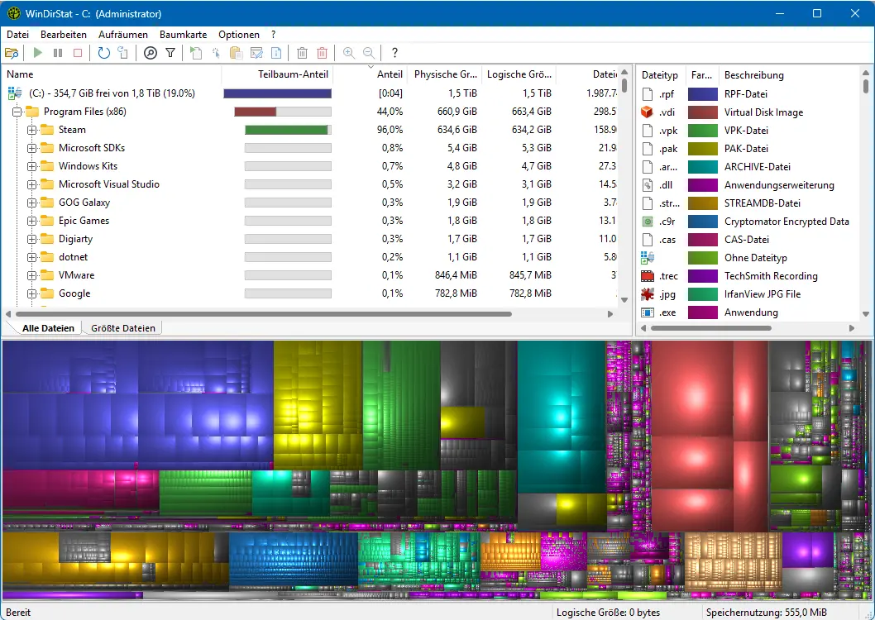Click the refresh all circular arrow icon
Screen dimensions: 875x620
103,53
